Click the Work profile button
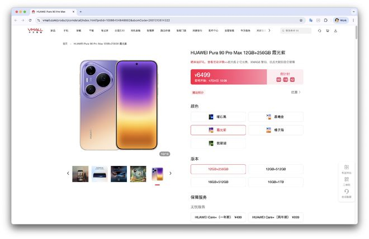Viewport: 369px width, 239px height. pyautogui.click(x=340, y=21)
